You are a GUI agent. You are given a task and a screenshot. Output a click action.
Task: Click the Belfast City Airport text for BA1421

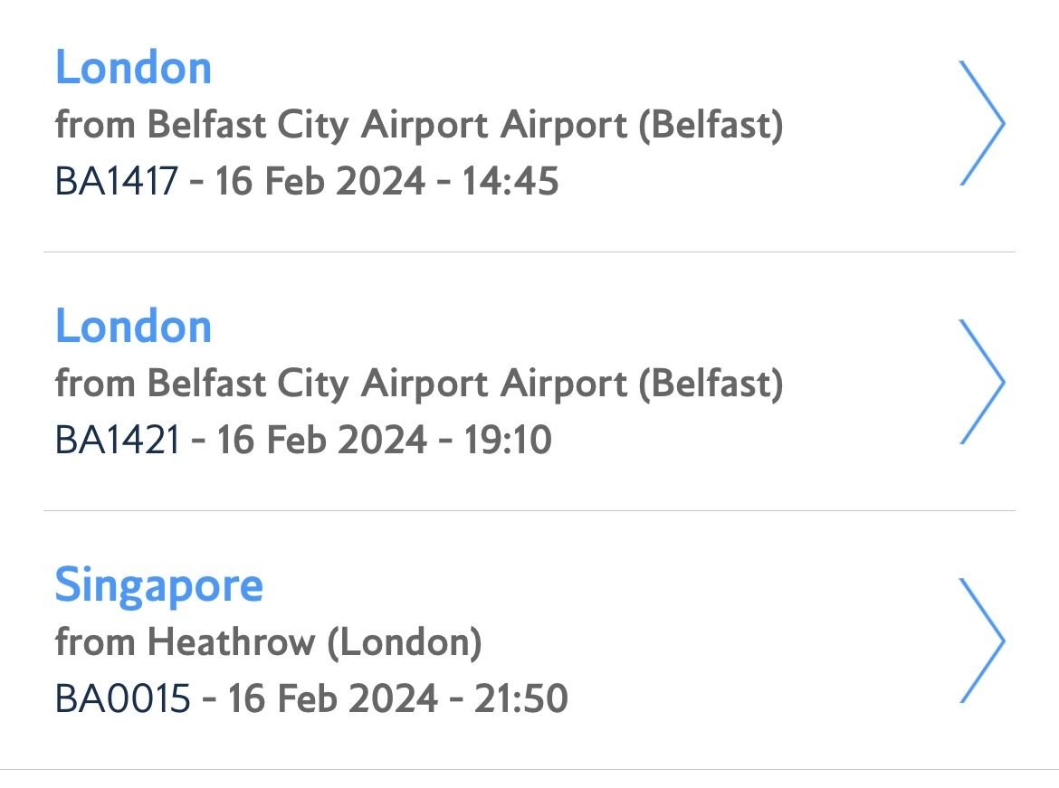(422, 384)
